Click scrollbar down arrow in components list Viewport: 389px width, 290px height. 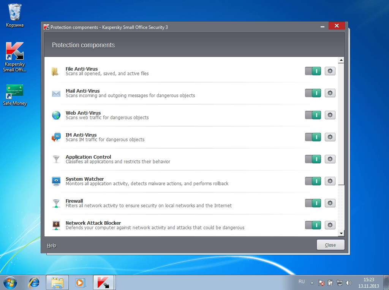pyautogui.click(x=342, y=233)
